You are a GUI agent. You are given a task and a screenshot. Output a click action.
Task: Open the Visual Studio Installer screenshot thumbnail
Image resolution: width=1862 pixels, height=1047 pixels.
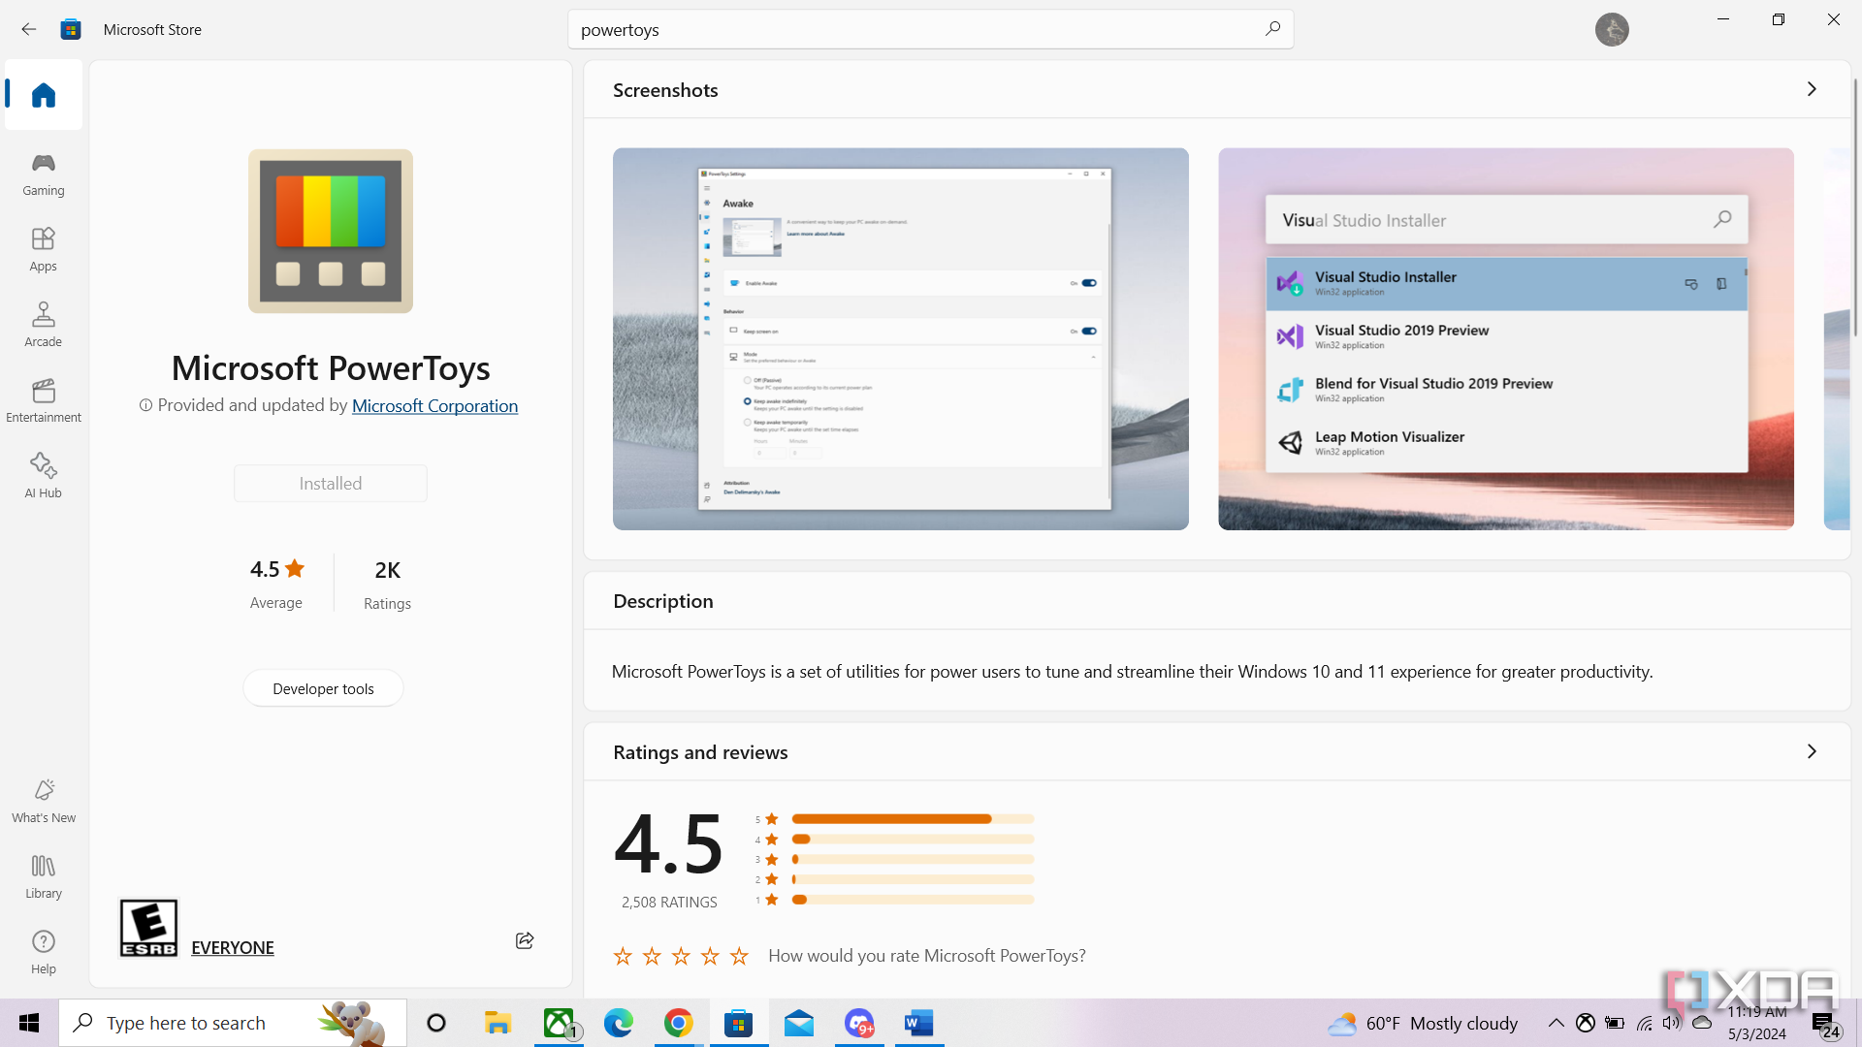point(1506,338)
